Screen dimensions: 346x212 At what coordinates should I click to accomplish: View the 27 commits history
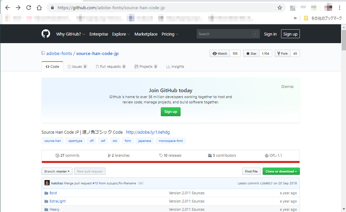[x=67, y=155]
